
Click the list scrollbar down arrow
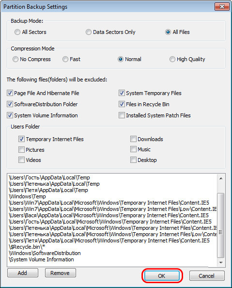point(221,262)
